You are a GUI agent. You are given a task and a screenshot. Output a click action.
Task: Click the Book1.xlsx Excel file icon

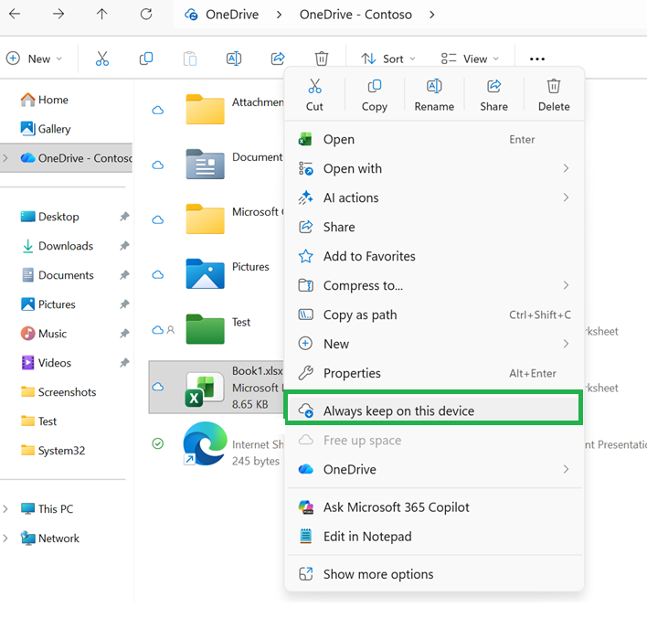(205, 389)
